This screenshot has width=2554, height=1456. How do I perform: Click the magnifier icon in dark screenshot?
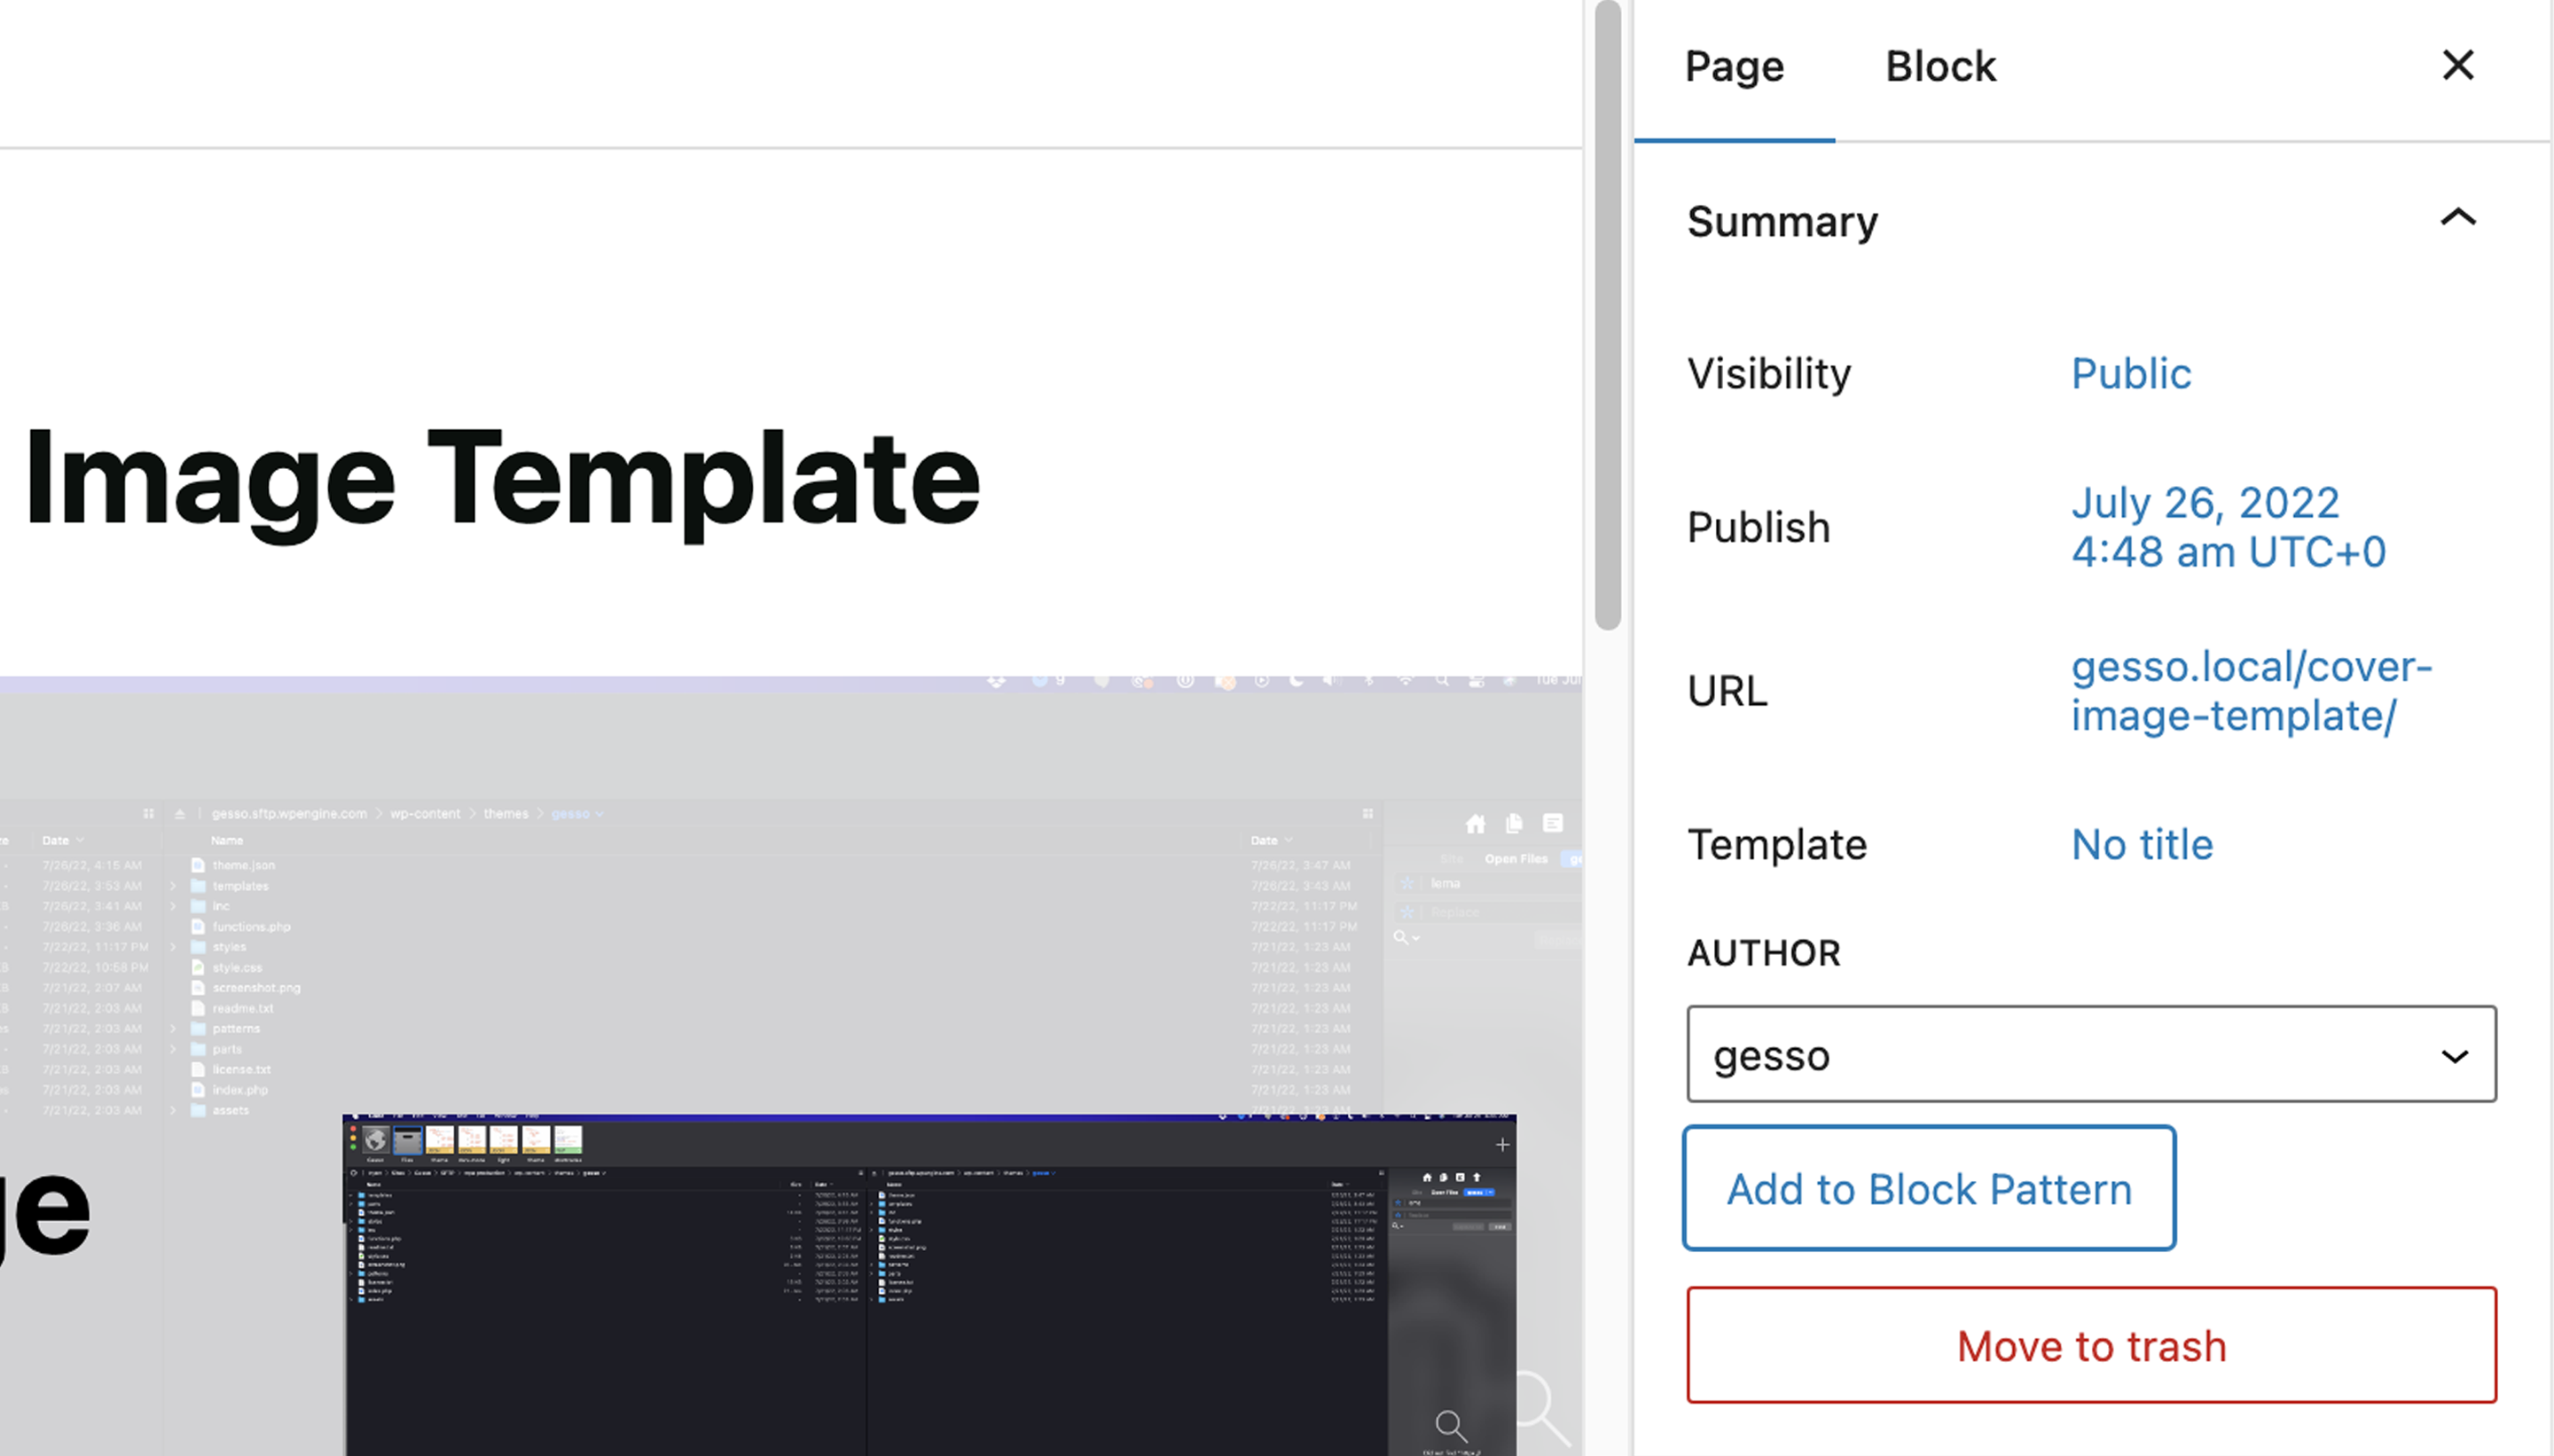1451,1424
